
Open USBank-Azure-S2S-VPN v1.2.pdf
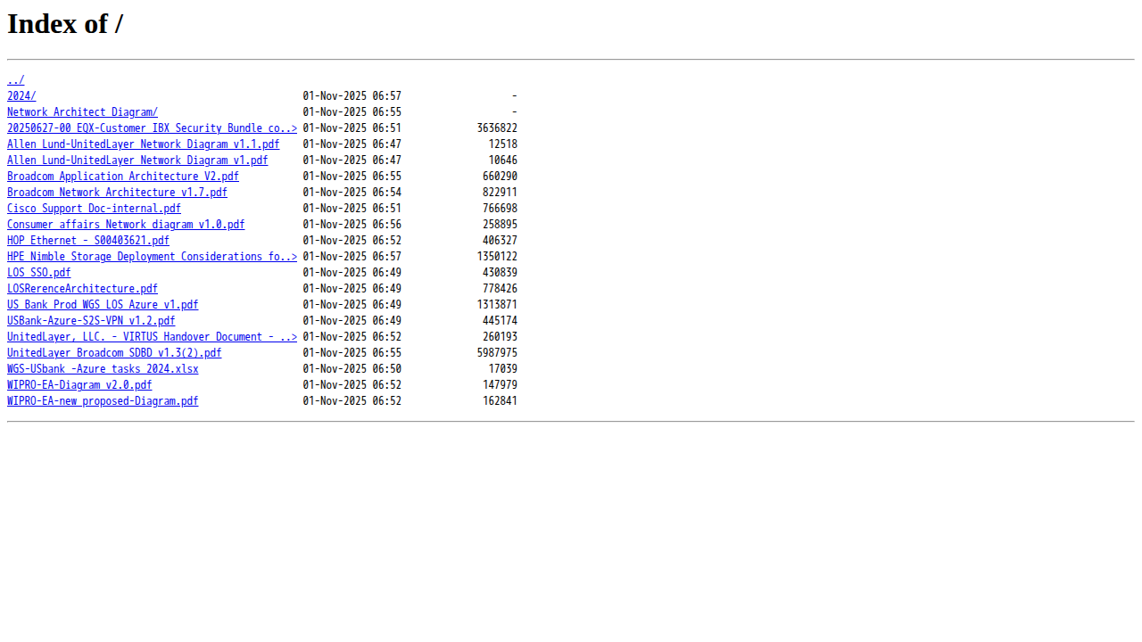[91, 321]
